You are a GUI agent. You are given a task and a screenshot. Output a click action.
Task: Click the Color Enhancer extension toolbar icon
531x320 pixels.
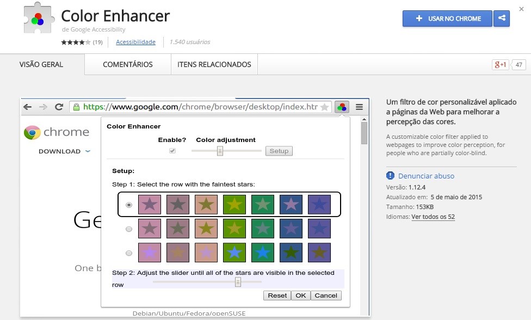342,107
